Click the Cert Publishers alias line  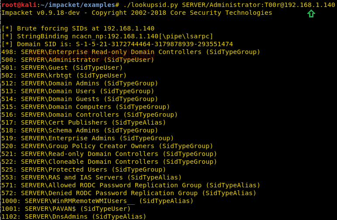point(84,122)
